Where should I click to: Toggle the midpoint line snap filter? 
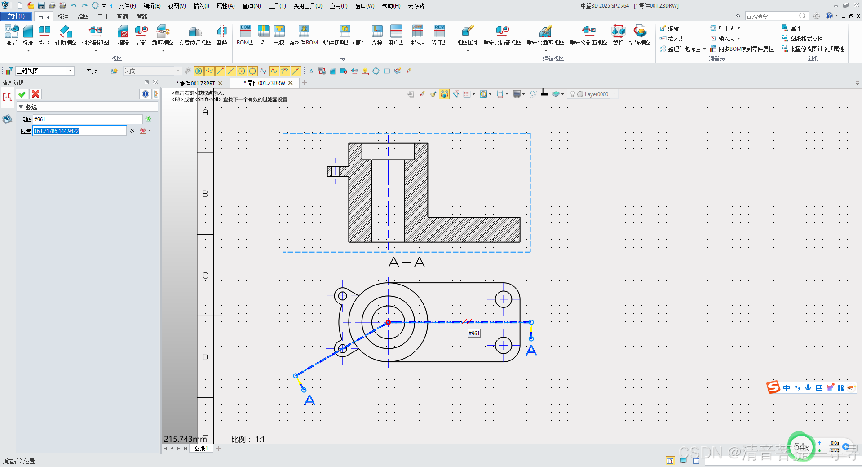(231, 71)
